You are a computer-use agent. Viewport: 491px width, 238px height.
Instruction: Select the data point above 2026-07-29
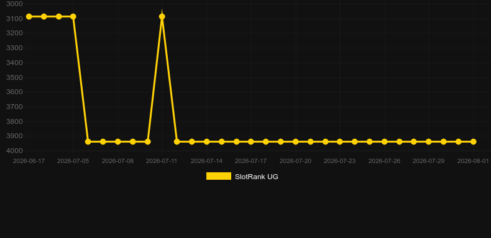point(429,142)
